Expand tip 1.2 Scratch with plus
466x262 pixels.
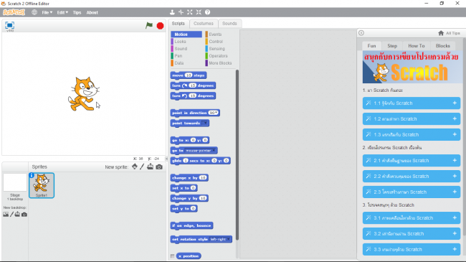click(455, 118)
